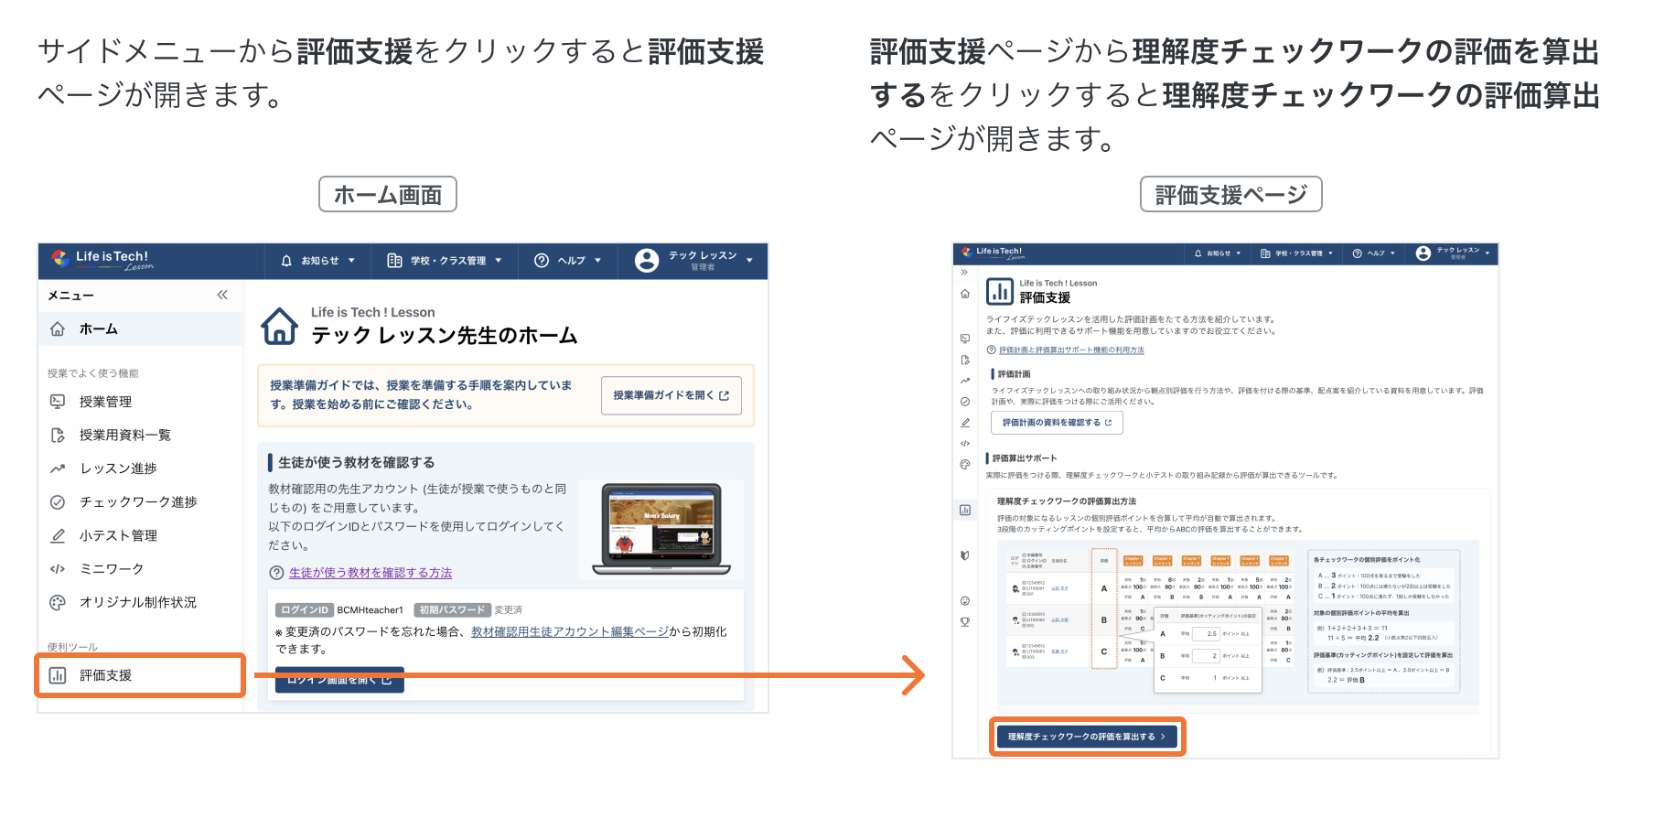Open ヘルプ dropdown on the home screen
The image size is (1665, 829).
click(x=568, y=261)
